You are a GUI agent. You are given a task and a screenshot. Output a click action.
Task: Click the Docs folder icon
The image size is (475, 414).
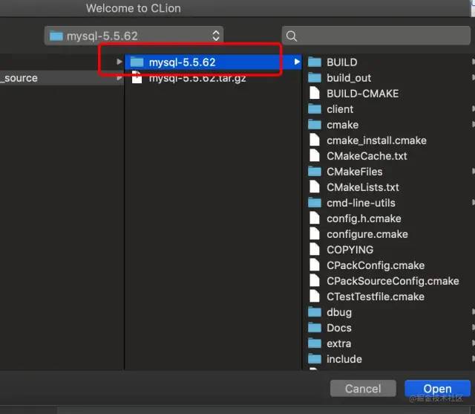click(315, 328)
